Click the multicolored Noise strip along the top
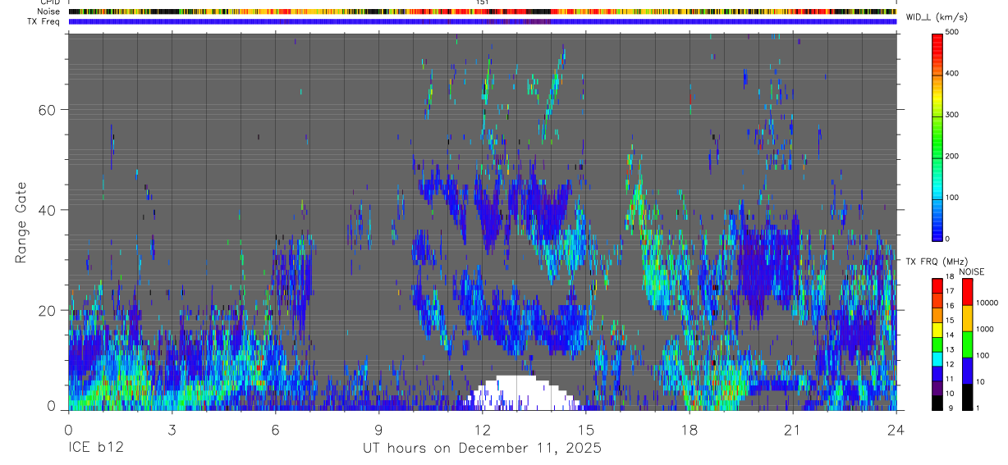1008x465 pixels. pyautogui.click(x=482, y=11)
